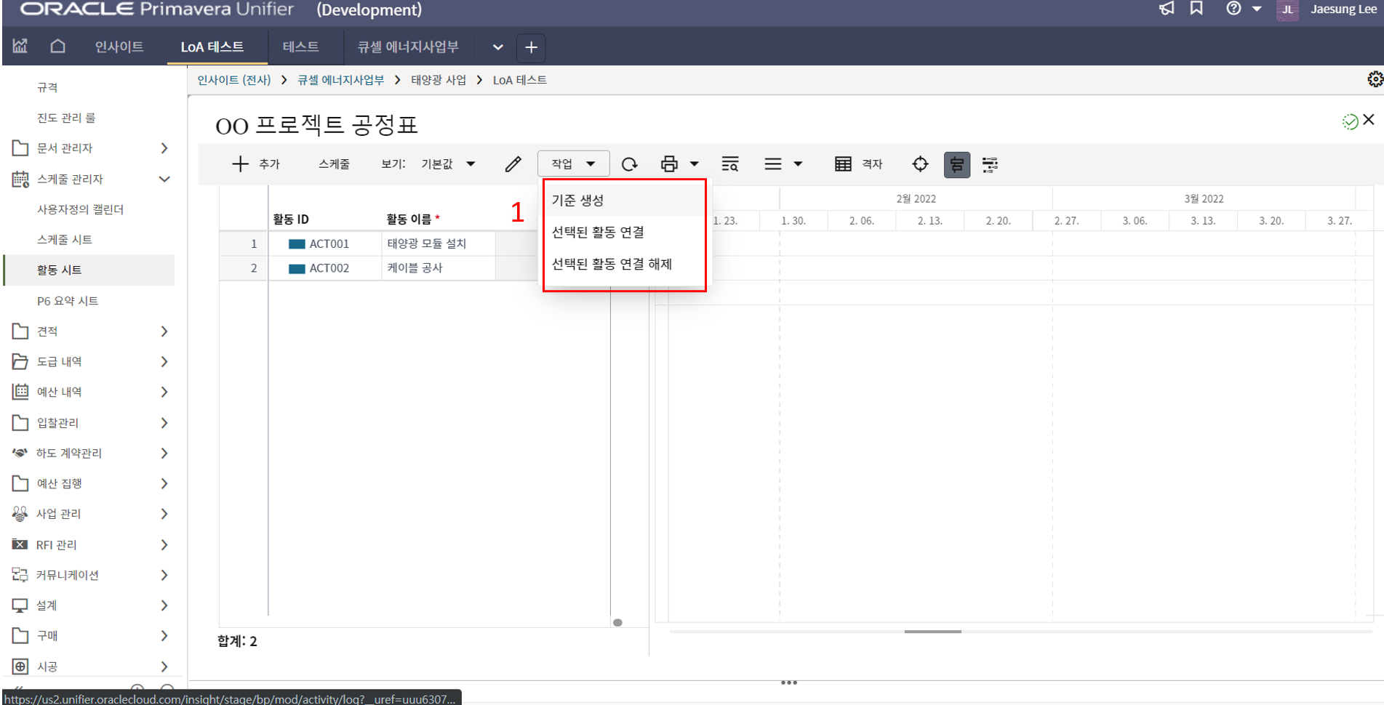Toggle the 격자 grid view
The image size is (1384, 705).
(858, 164)
